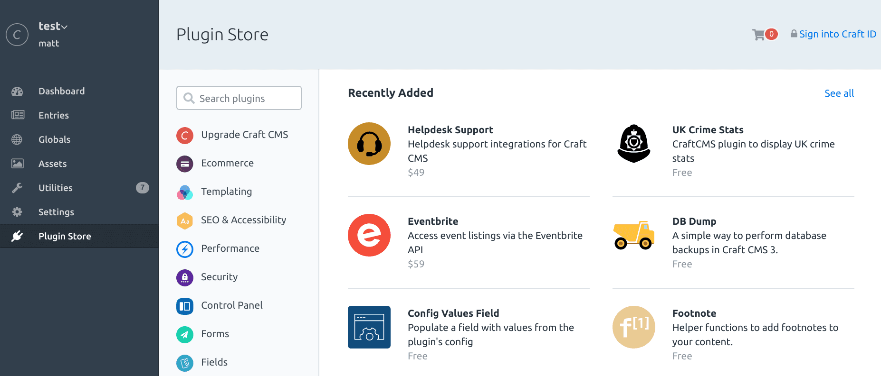Click the Config Values Field icon
Screen dimensions: 881x376
369,327
